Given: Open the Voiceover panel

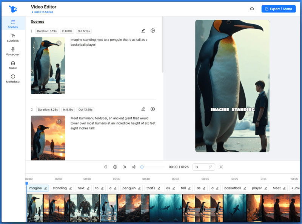Looking at the screenshot, I should (x=13, y=51).
